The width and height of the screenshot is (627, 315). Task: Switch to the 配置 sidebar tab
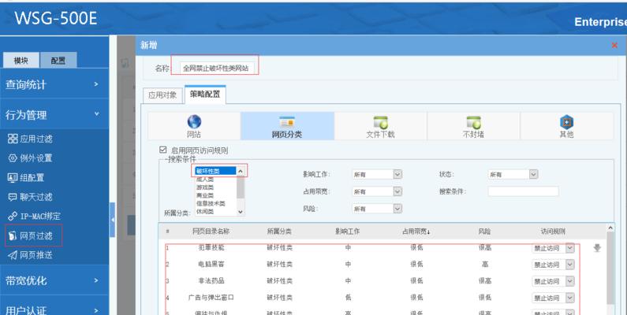(58, 61)
